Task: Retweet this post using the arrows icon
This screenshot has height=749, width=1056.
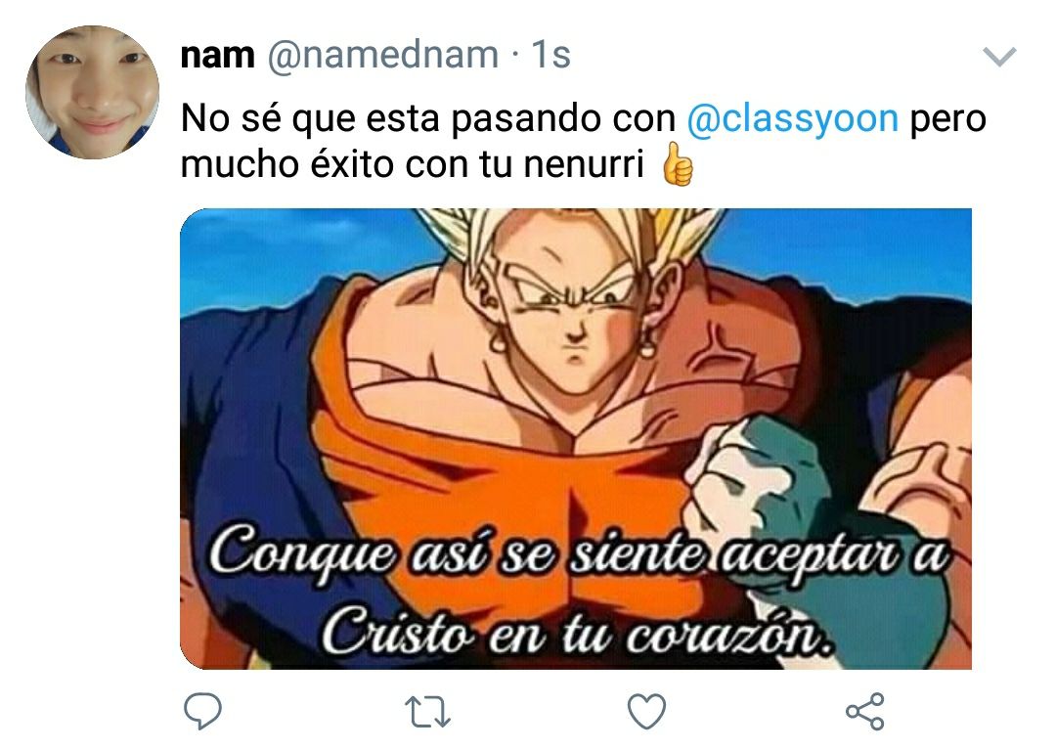Action: (x=427, y=712)
